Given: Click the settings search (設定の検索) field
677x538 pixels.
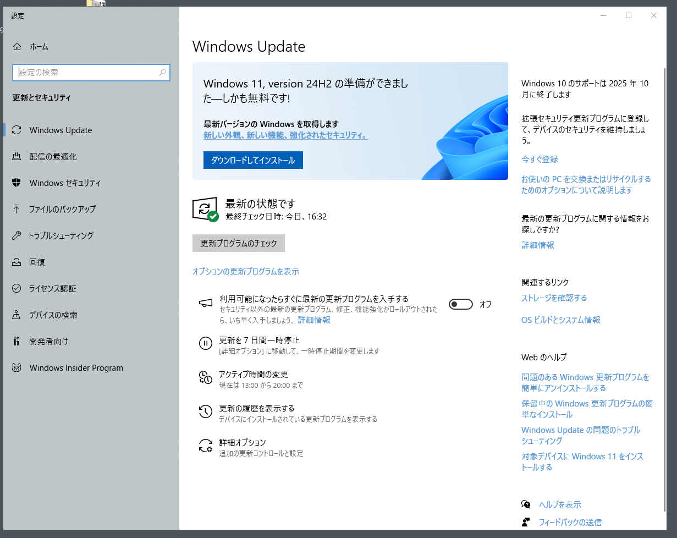Looking at the screenshot, I should pos(88,73).
